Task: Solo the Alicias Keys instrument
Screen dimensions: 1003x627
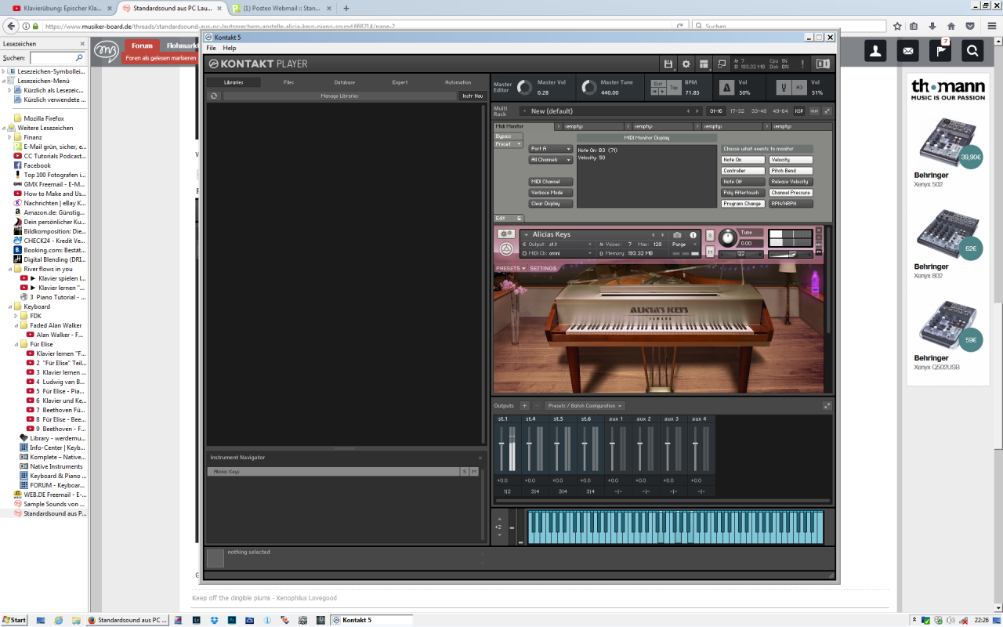Action: (710, 235)
